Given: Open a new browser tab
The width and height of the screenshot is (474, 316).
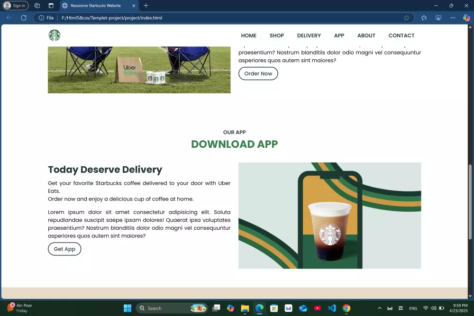Looking at the screenshot, I should [x=146, y=5].
